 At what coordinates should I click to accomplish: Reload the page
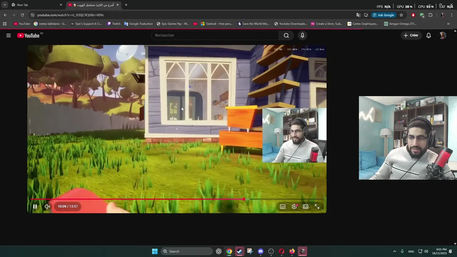[x=22, y=15]
